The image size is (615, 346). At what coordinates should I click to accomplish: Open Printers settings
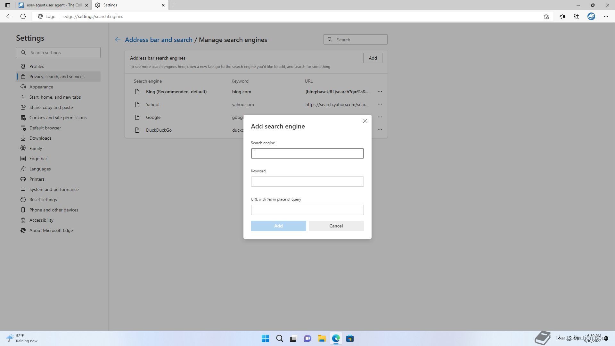(58, 179)
